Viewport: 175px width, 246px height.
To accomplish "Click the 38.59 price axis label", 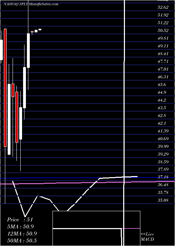I will (x=163, y=162).
